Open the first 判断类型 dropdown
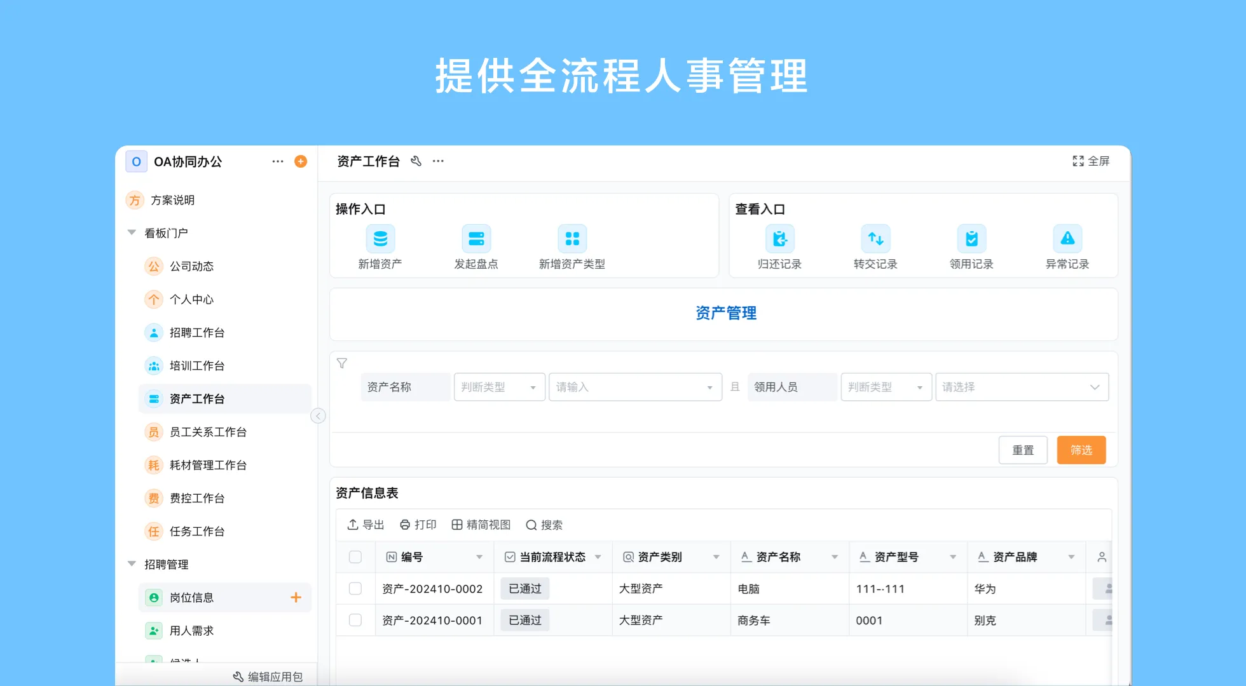 click(499, 387)
